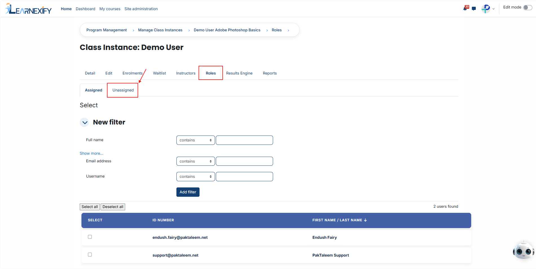
Task: Go to Program Management breadcrumb
Action: pyautogui.click(x=107, y=30)
